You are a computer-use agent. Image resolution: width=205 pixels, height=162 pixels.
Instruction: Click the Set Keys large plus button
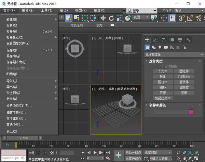[x=119, y=155]
